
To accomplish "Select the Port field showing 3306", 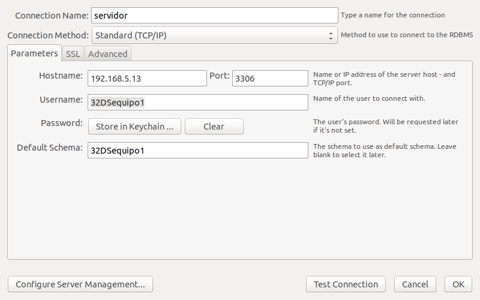I will [270, 79].
